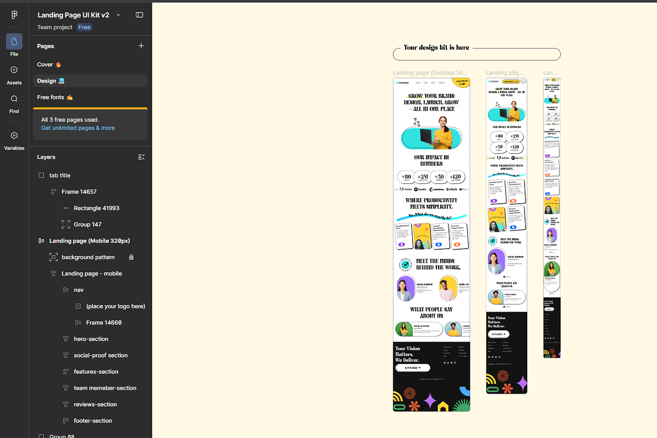657x438 pixels.
Task: Open the Figma main menu logo
Action: [x=14, y=15]
